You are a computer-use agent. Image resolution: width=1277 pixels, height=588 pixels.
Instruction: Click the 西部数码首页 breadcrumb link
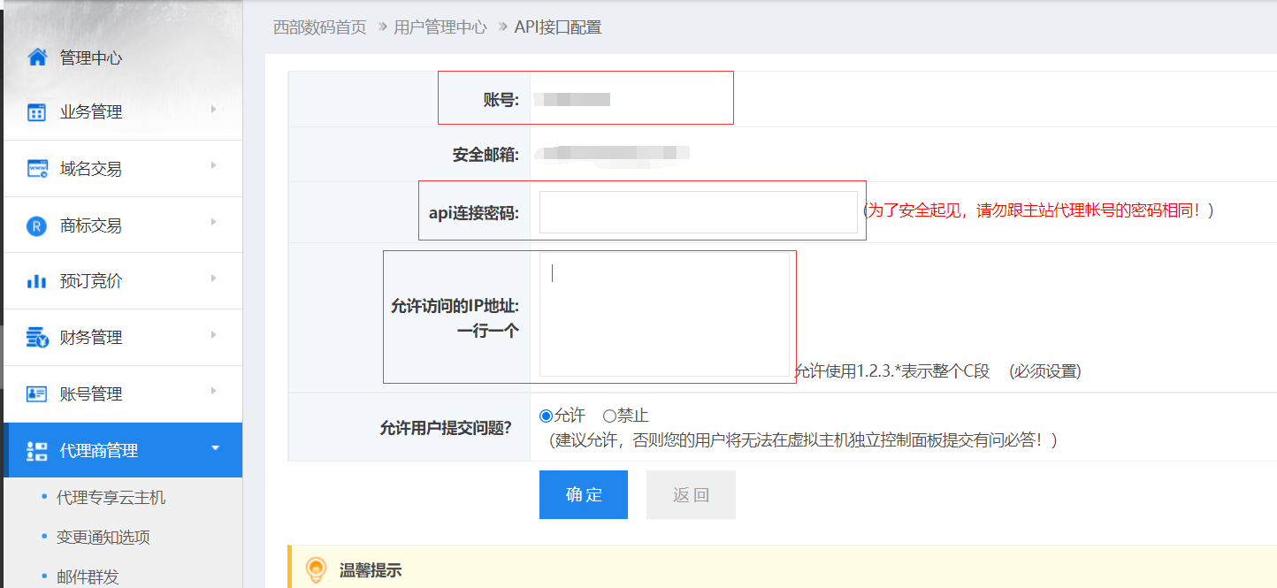coord(317,27)
